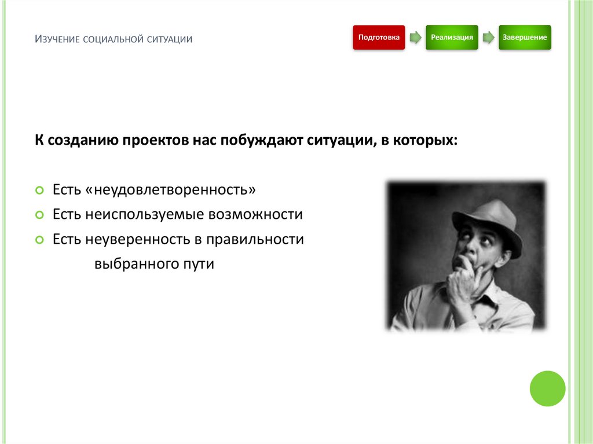Click the red Подготовка stage button
The height and width of the screenshot is (444, 593).
pyautogui.click(x=379, y=36)
